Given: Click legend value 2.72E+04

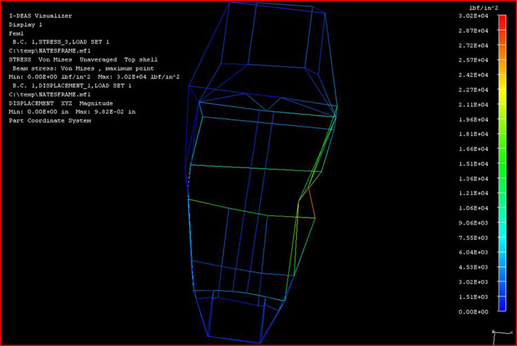Looking at the screenshot, I should pos(473,45).
